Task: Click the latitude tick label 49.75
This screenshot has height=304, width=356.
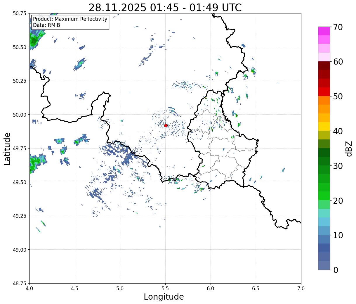Action: pos(20,148)
